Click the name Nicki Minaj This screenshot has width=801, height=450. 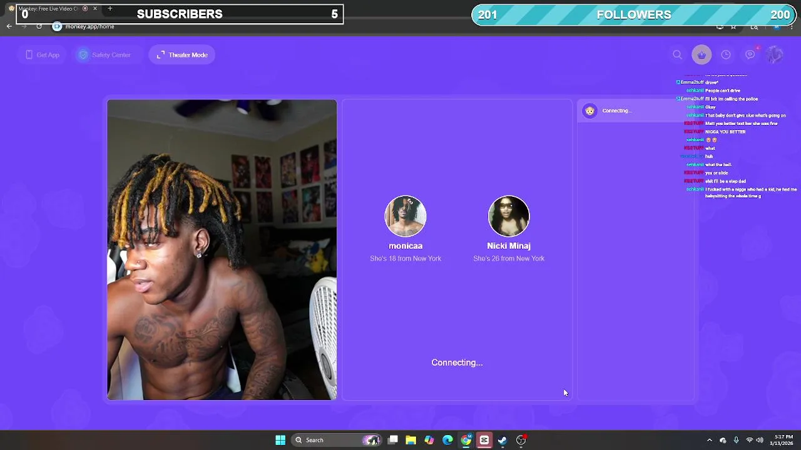(x=509, y=246)
